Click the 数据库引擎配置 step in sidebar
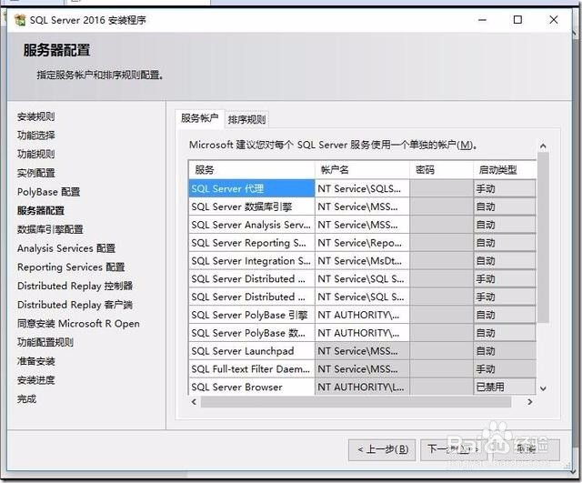 click(50, 229)
